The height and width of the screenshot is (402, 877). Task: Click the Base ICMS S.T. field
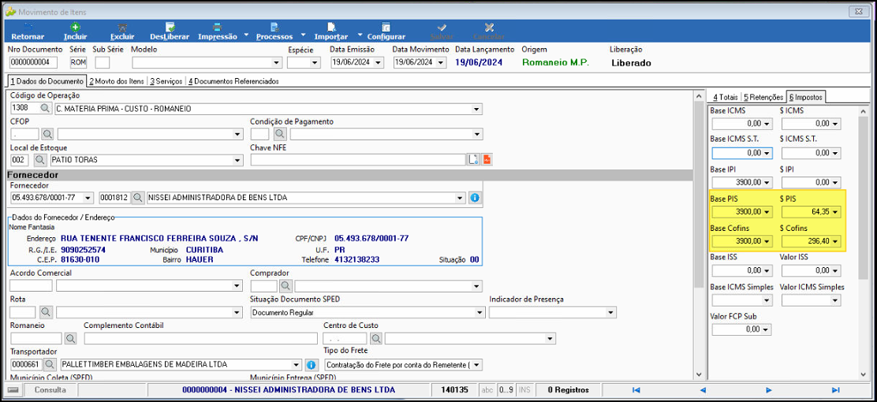pos(741,153)
